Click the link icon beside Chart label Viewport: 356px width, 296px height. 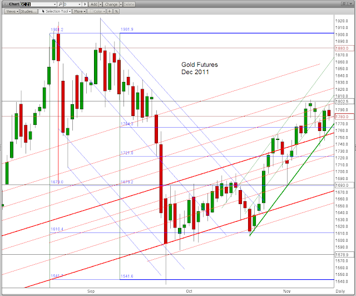coord(5,4)
